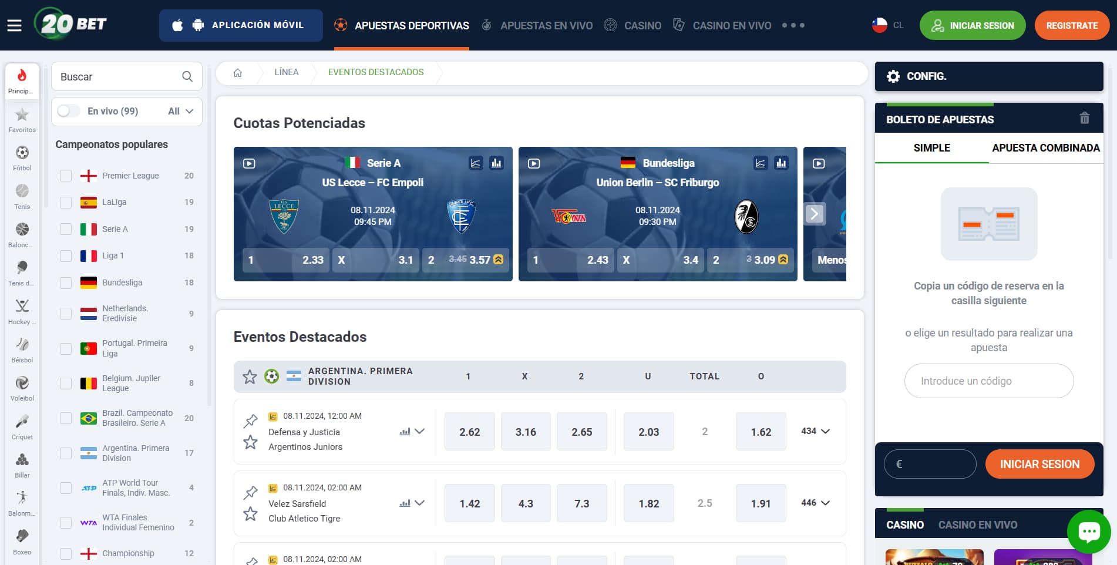Open statistics for Union Berlin – SC Friburgo
Screen dimensions: 1117x565
tap(781, 163)
